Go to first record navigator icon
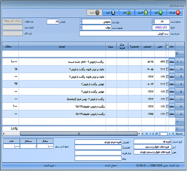 click(x=173, y=134)
